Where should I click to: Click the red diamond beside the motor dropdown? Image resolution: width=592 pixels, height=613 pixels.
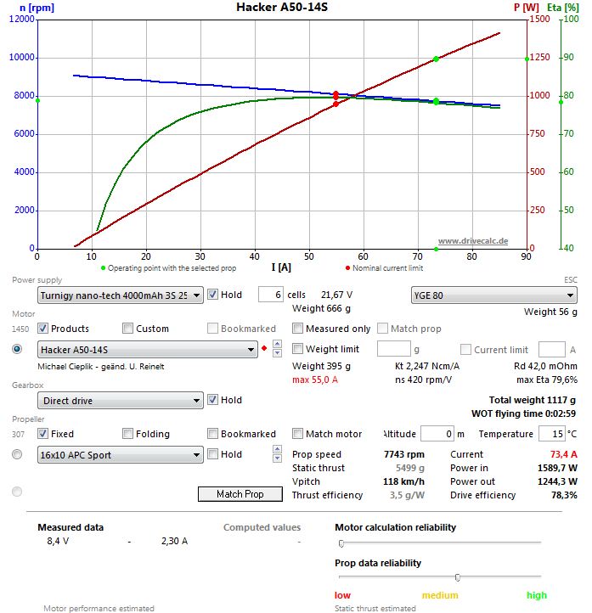[x=264, y=349]
